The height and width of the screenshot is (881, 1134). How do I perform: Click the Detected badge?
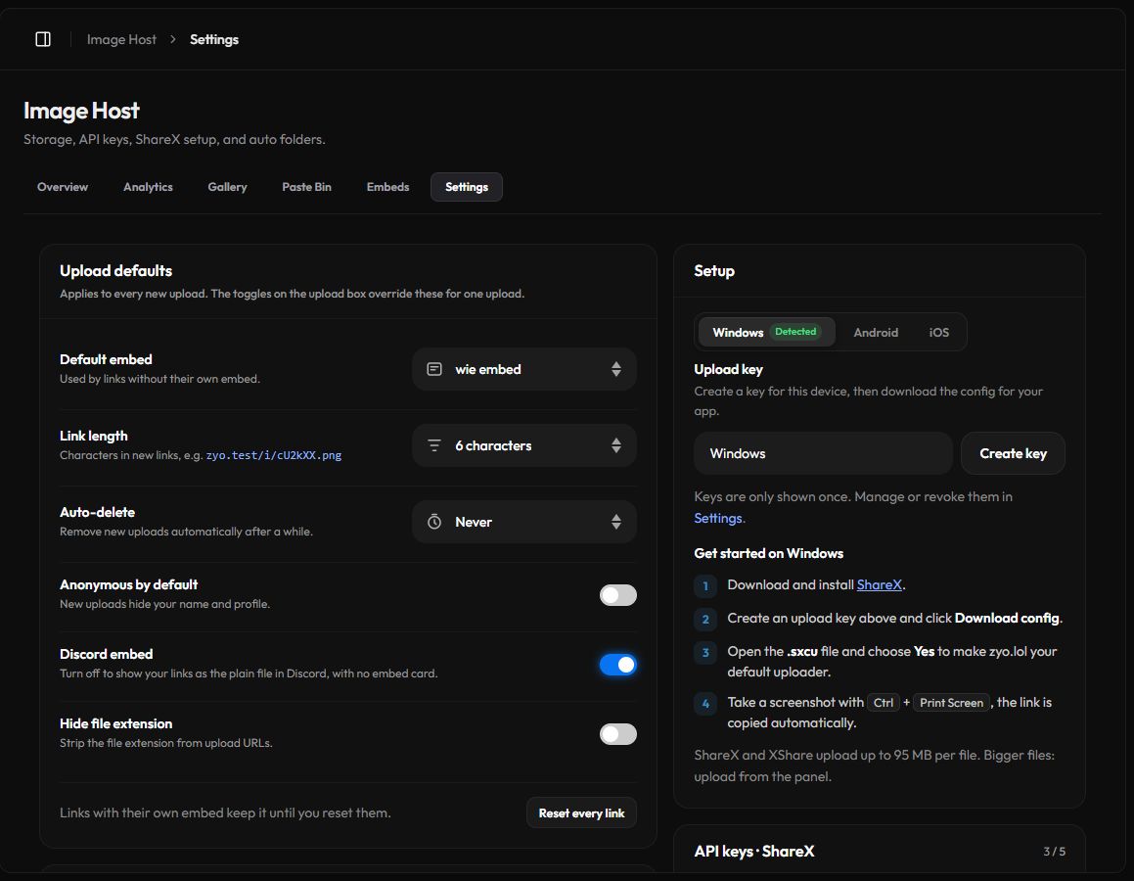point(795,331)
